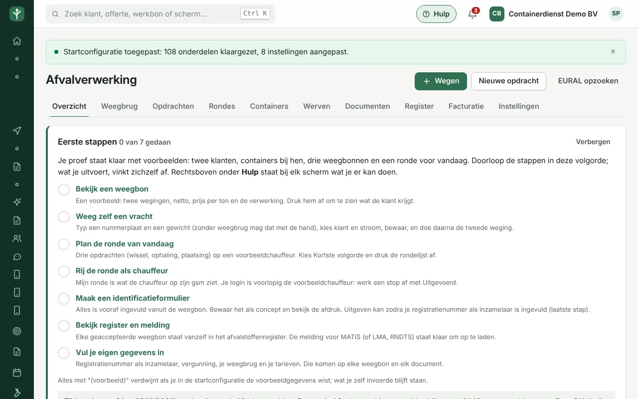
Task: Switch to the Opdrachten tab
Action: click(173, 106)
